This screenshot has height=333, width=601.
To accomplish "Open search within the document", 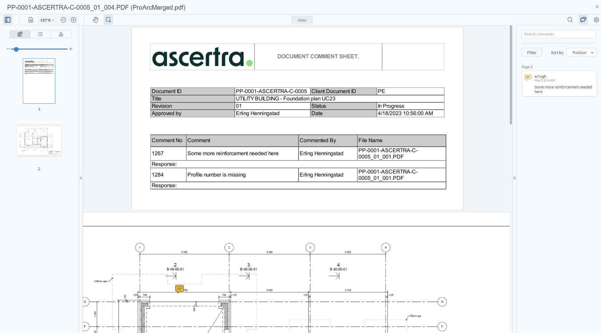I will 570,20.
